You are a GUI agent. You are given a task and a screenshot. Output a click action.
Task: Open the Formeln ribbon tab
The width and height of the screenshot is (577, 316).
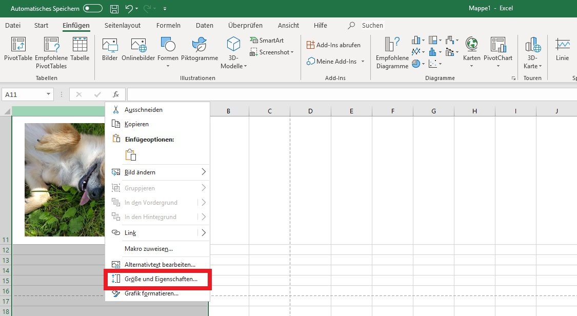168,26
